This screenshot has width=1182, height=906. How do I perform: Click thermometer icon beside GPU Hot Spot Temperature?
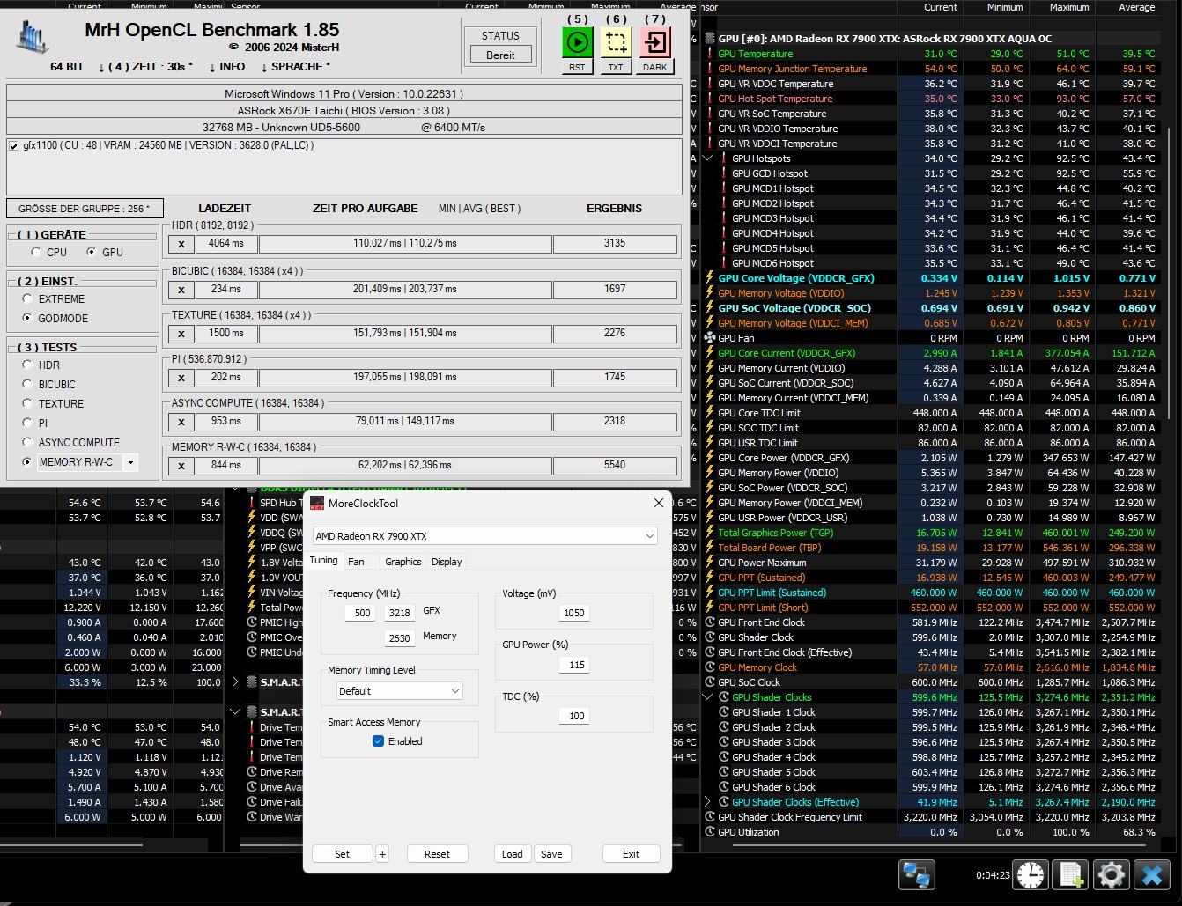pyautogui.click(x=710, y=99)
